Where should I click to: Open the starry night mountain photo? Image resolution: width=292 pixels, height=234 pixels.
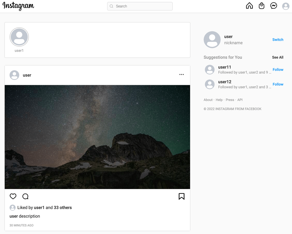[97, 137]
